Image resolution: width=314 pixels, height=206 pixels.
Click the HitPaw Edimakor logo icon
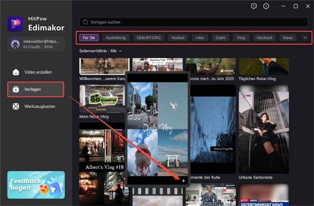tap(15, 23)
